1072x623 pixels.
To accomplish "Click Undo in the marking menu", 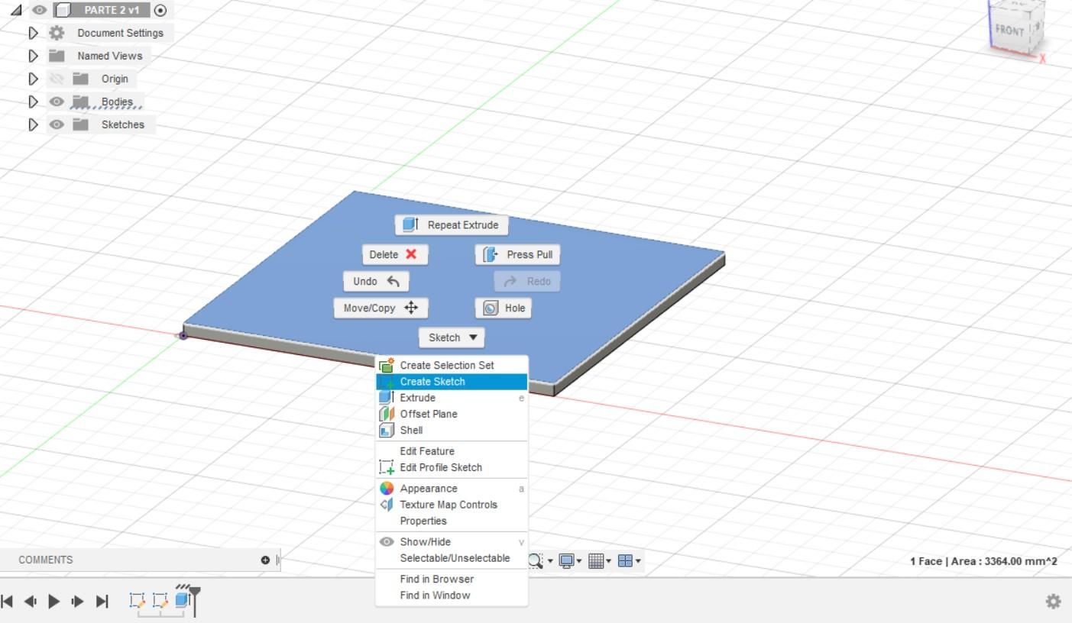I will 376,281.
